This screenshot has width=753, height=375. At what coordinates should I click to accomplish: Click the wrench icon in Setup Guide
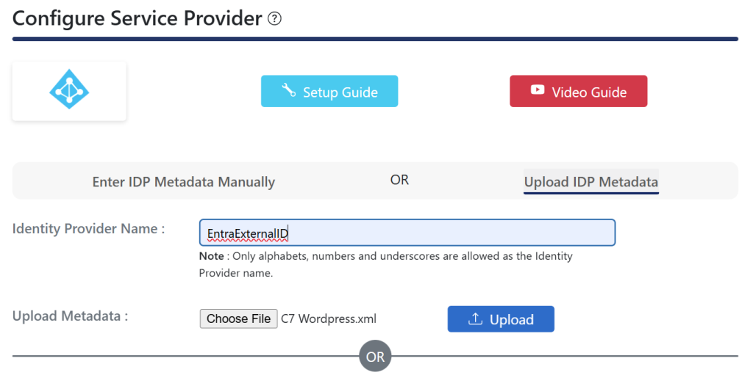(x=288, y=90)
